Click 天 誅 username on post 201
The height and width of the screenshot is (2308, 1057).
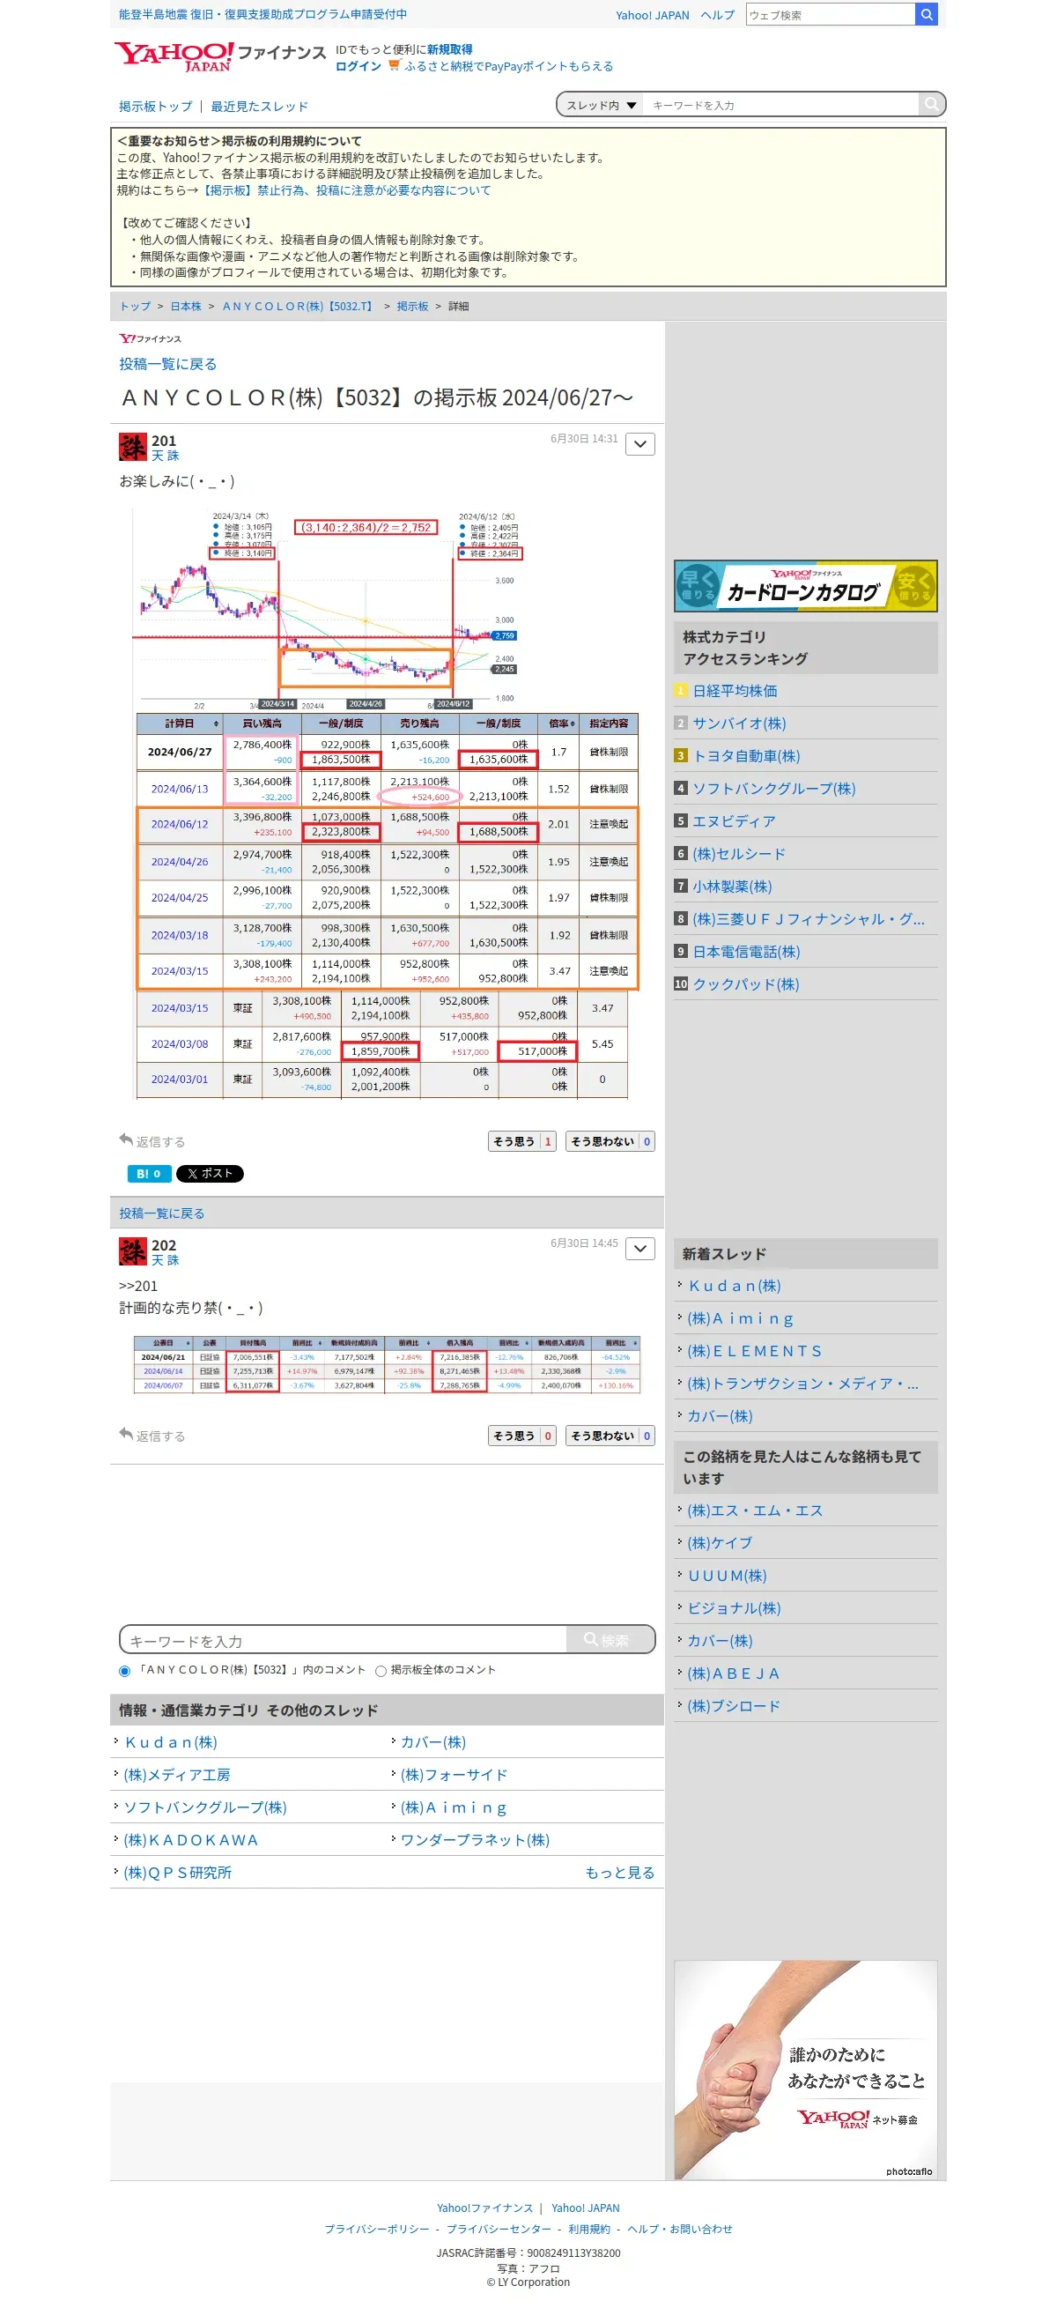(x=165, y=456)
